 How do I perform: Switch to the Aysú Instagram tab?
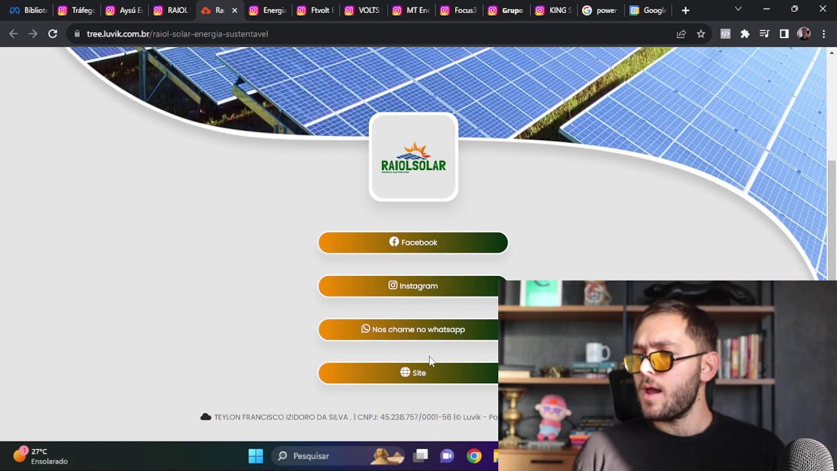[x=124, y=10]
